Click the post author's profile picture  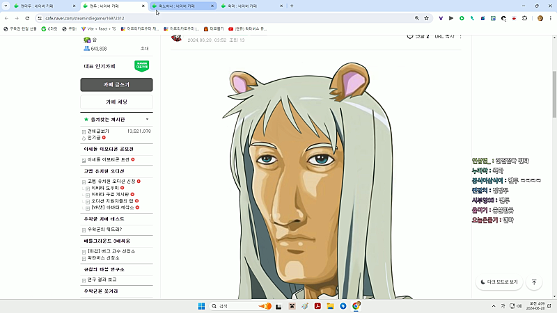pos(177,38)
